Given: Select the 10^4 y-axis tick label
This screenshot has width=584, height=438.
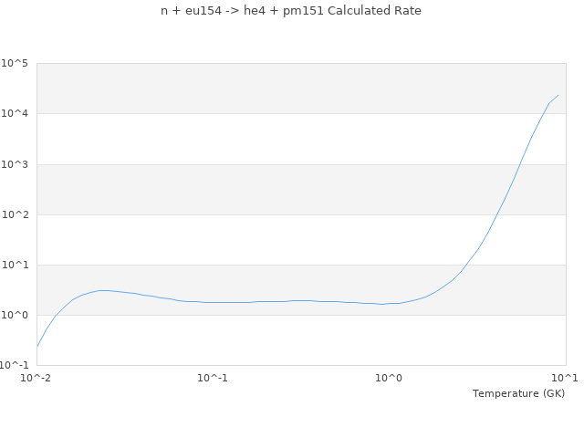Looking at the screenshot, I should pos(15,114).
